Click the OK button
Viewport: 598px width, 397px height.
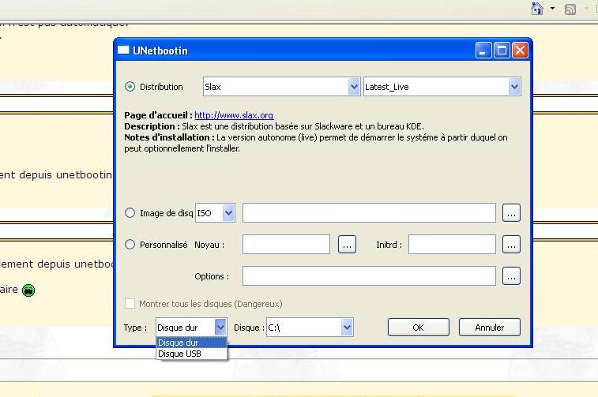click(x=419, y=328)
